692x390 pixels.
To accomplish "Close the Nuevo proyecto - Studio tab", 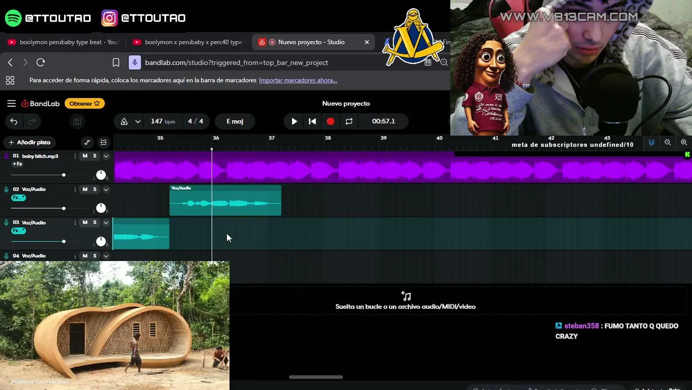I will pos(367,42).
